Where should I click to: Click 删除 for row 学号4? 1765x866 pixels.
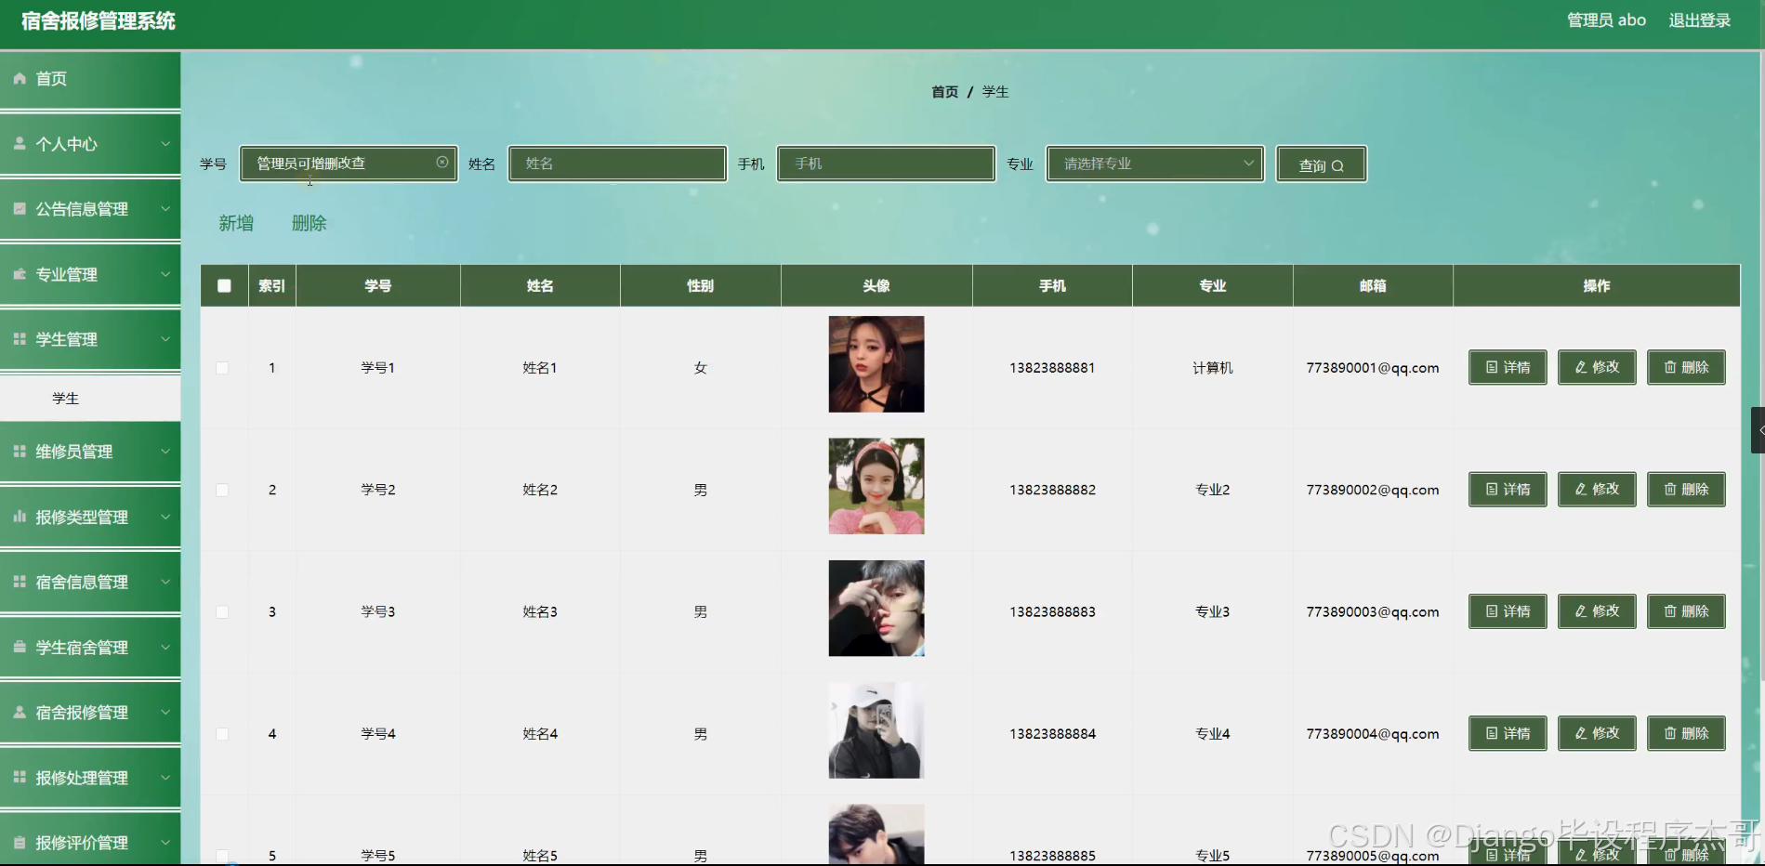pyautogui.click(x=1686, y=733)
